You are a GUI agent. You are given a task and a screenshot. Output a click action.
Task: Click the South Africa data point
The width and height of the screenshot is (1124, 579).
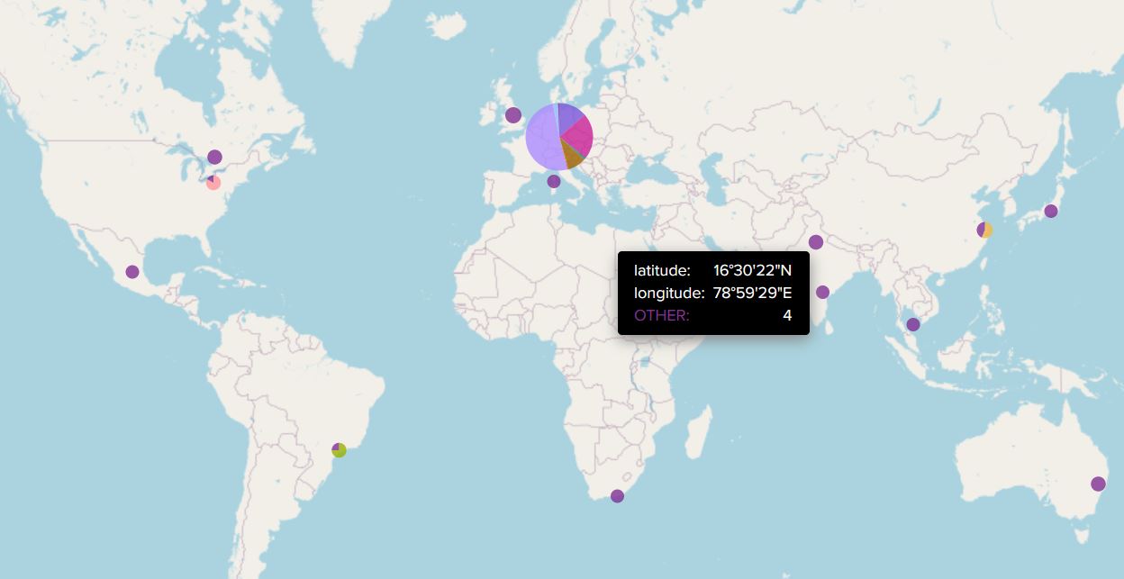(617, 495)
